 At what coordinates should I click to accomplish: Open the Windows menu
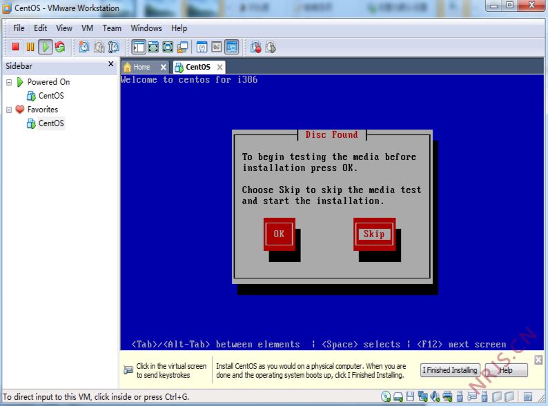[146, 28]
